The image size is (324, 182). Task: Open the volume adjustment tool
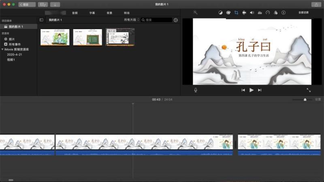point(252,13)
